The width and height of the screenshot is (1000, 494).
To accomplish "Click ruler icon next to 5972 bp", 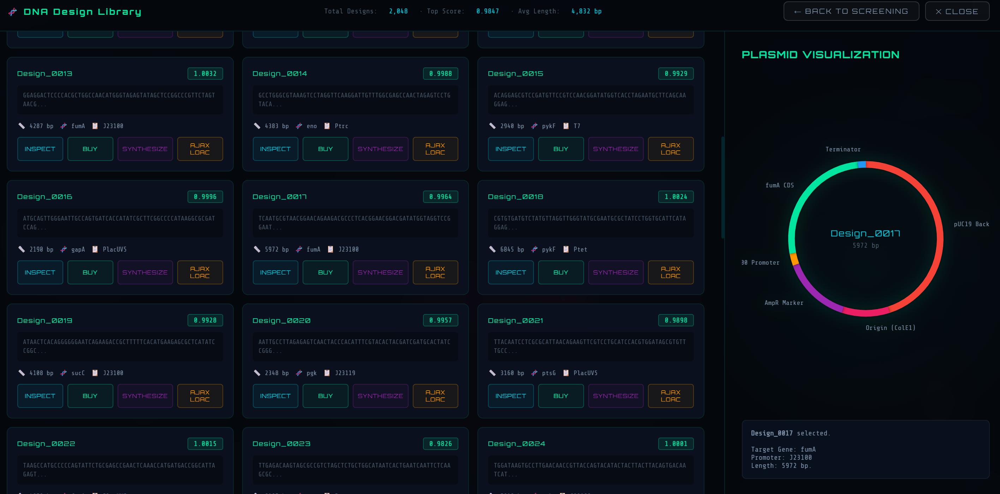I will (x=257, y=249).
